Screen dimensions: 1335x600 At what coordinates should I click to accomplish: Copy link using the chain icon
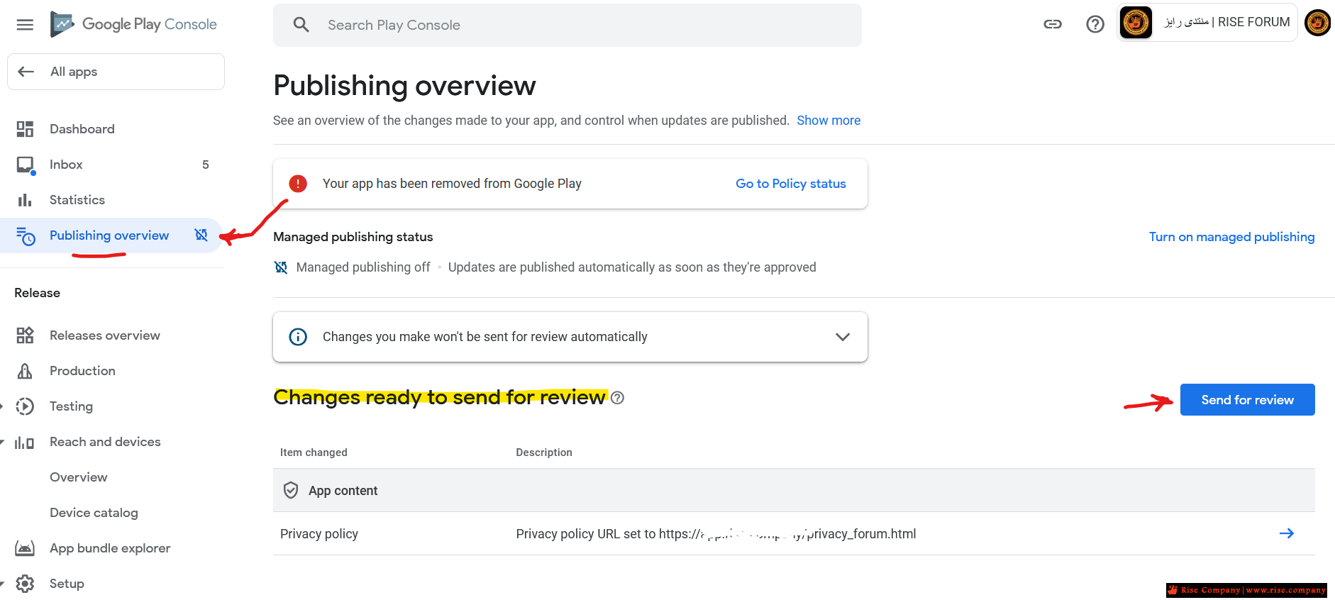(x=1053, y=24)
